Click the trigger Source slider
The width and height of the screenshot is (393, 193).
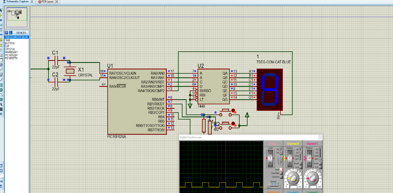click(x=273, y=187)
